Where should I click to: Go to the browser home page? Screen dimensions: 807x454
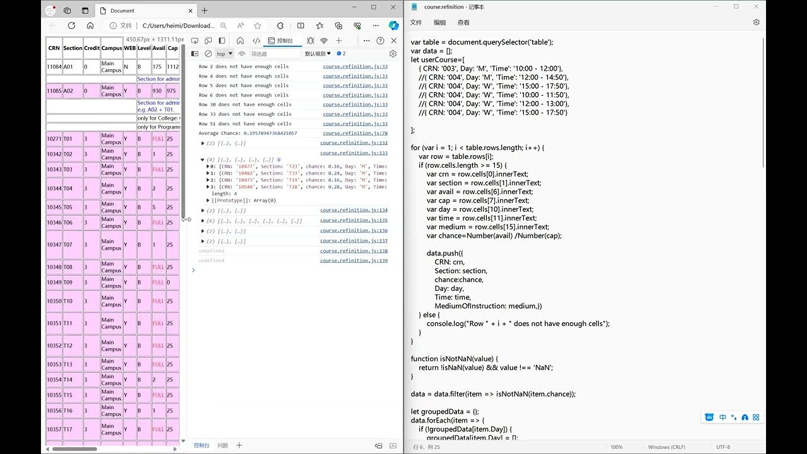[x=90, y=26]
